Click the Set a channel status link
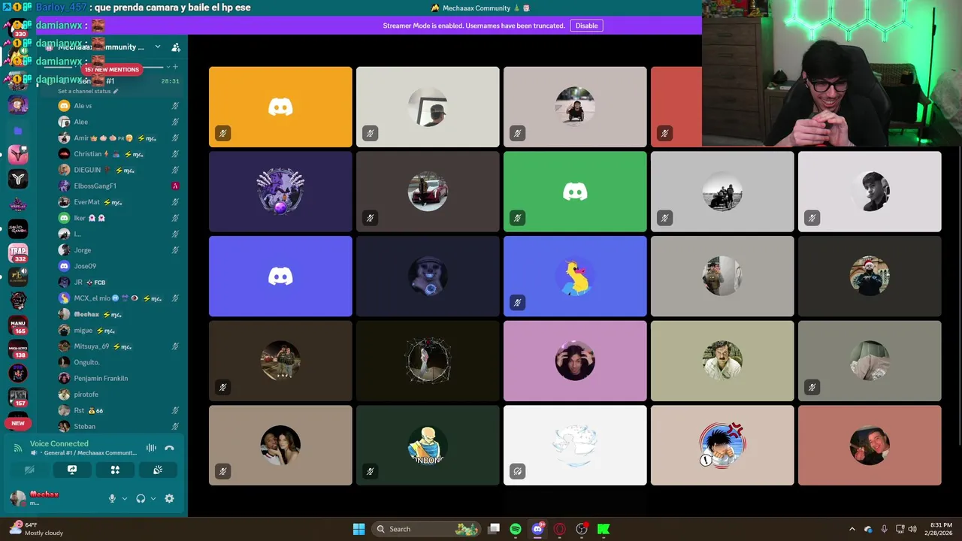This screenshot has height=541, width=962. [88, 91]
